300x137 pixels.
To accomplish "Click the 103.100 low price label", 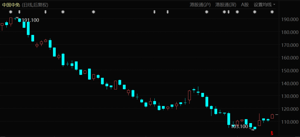I will pos(239,126).
